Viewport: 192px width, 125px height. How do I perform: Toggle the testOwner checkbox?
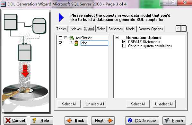(60, 38)
